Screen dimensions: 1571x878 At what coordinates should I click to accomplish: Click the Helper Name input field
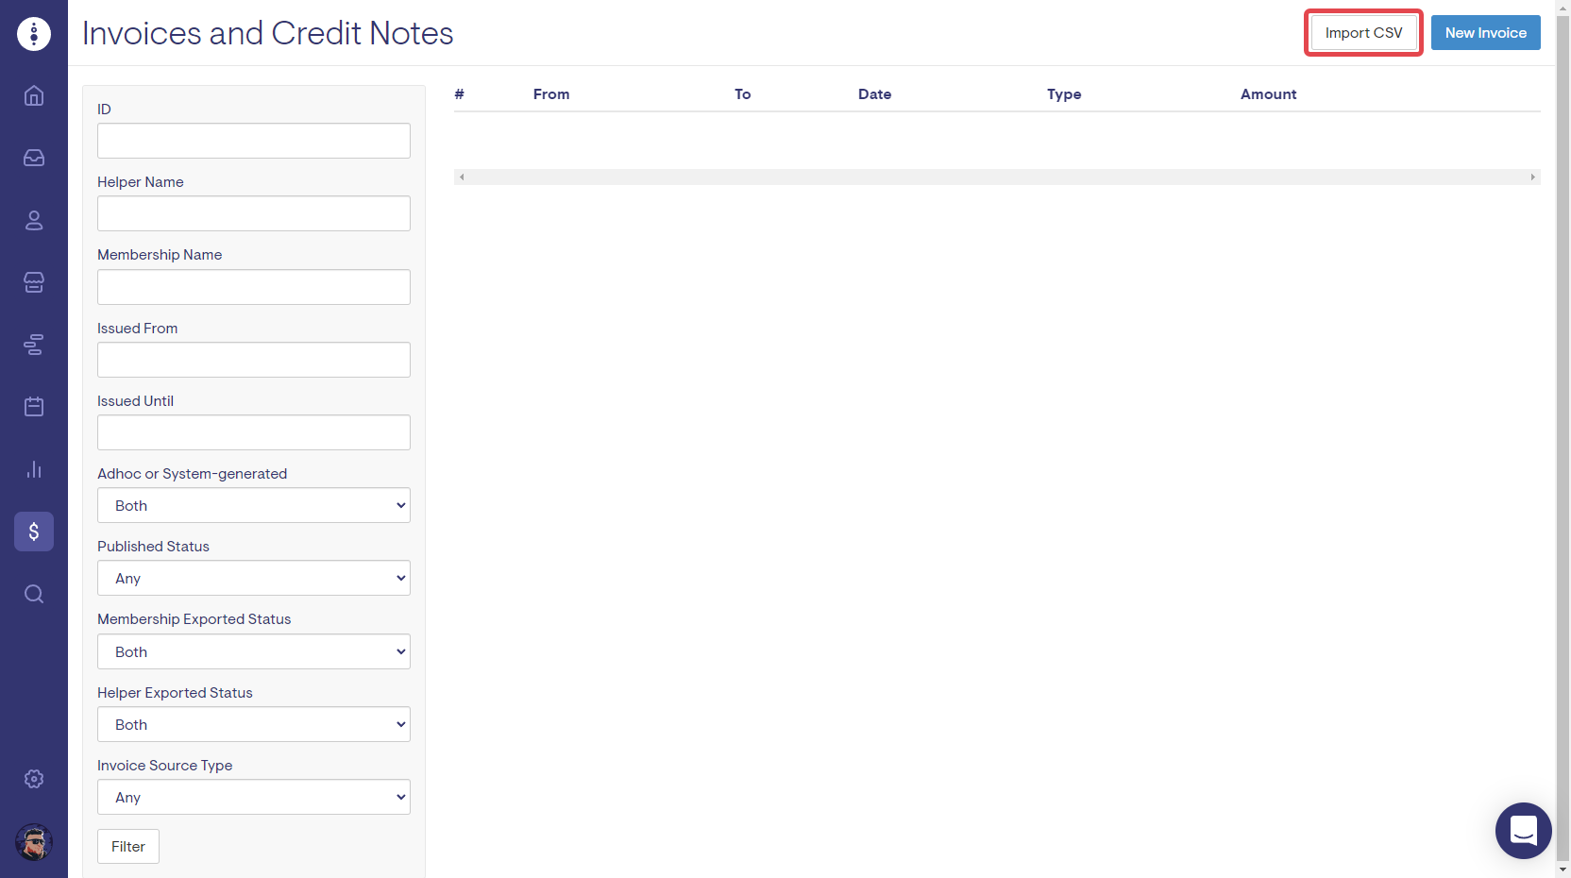[254, 213]
